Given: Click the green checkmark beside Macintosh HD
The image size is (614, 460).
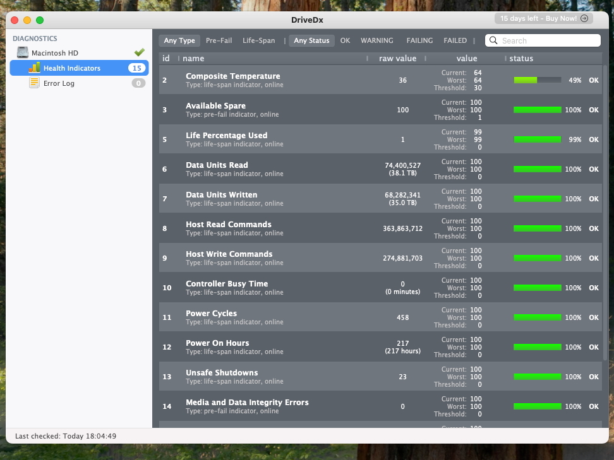Looking at the screenshot, I should [140, 52].
